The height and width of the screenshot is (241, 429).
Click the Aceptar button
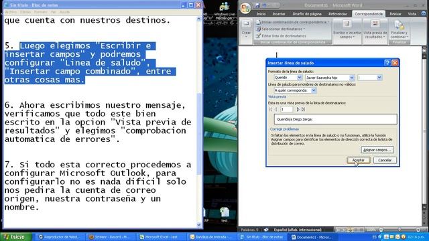[x=359, y=160]
